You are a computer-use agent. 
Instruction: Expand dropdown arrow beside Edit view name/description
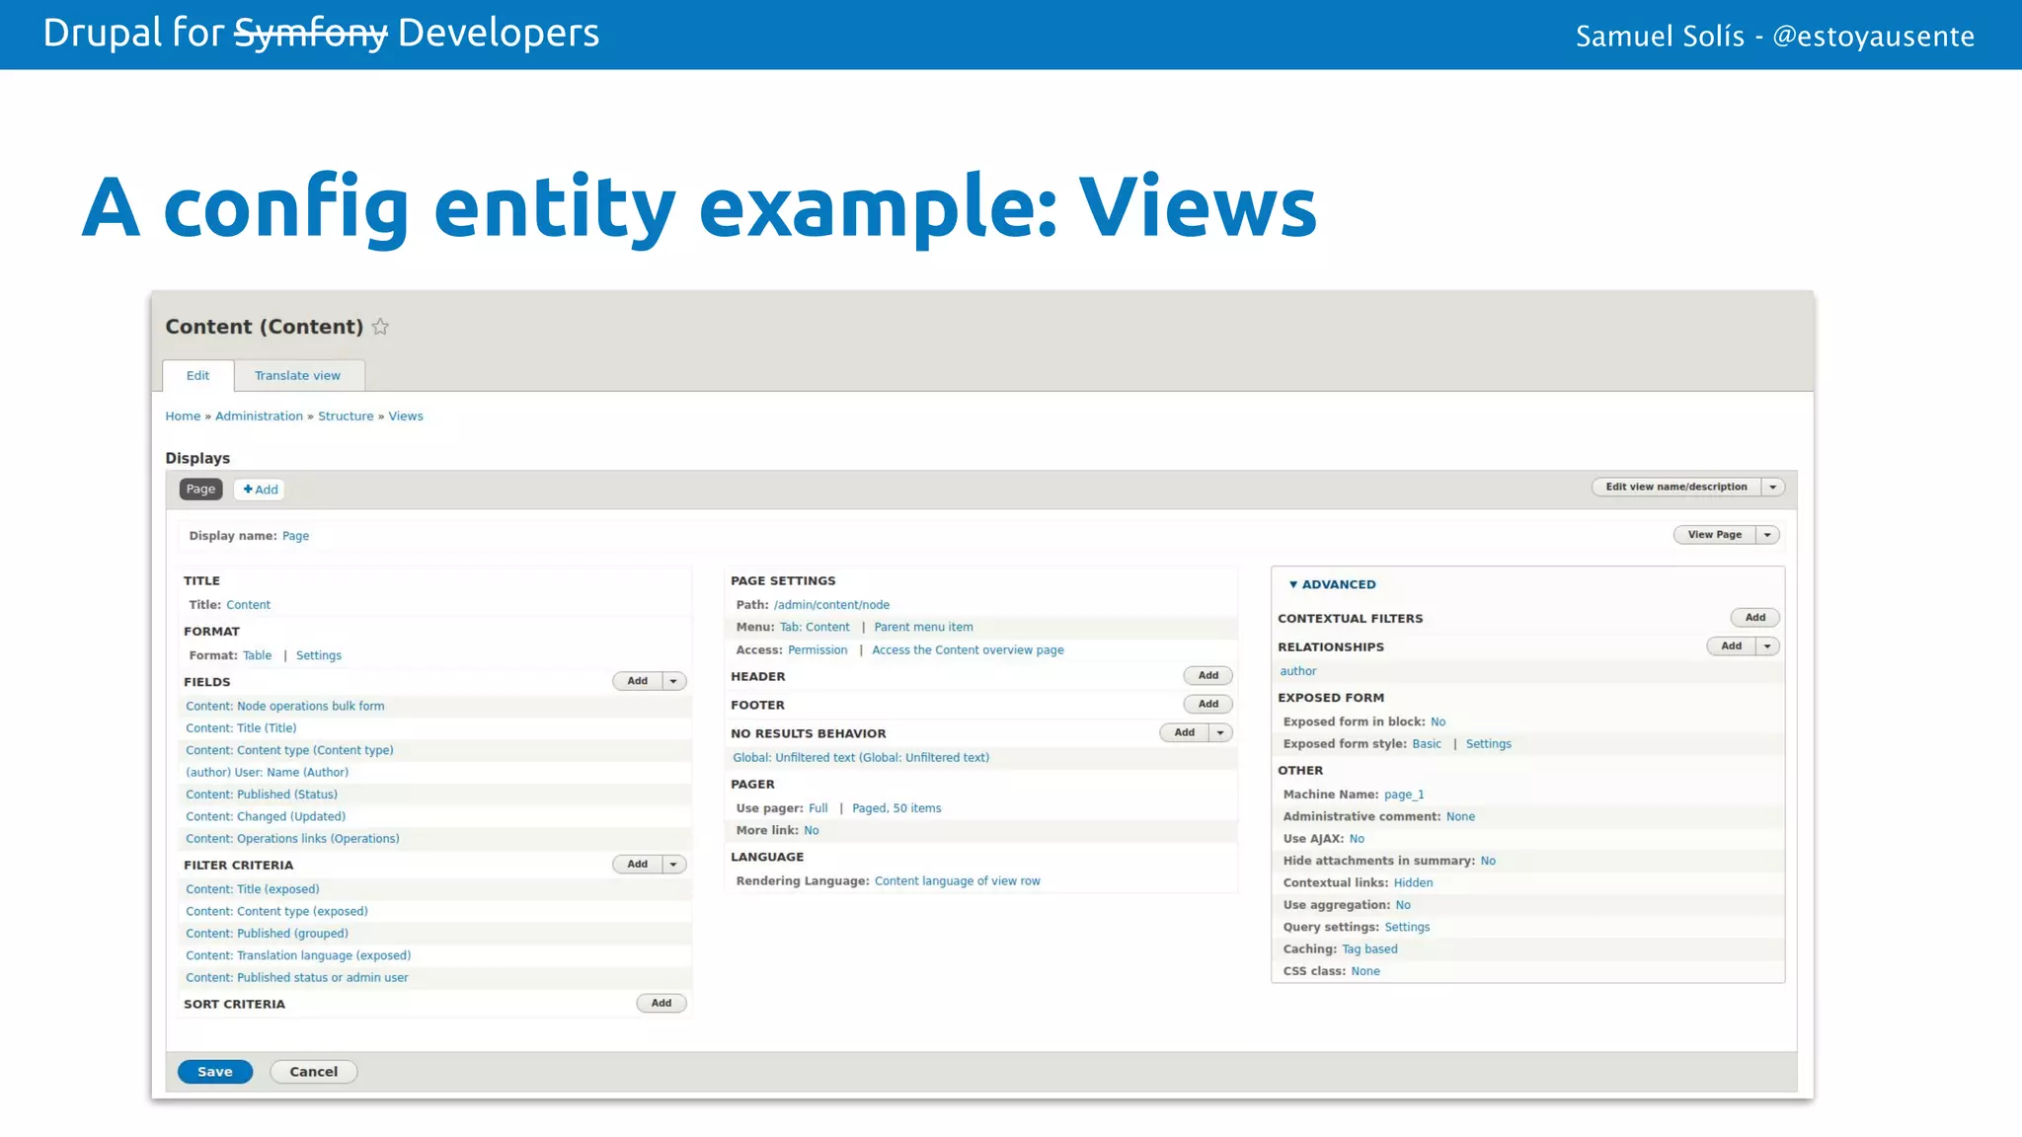click(1773, 487)
